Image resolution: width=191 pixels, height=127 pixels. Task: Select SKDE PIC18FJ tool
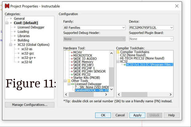coord(83,65)
